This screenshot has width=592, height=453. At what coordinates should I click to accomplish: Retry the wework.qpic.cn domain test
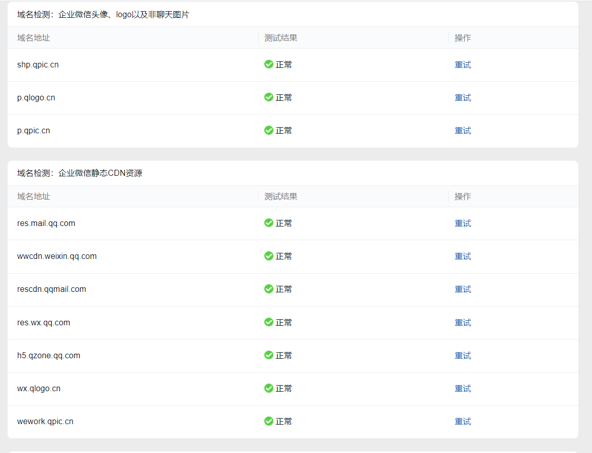click(x=463, y=421)
